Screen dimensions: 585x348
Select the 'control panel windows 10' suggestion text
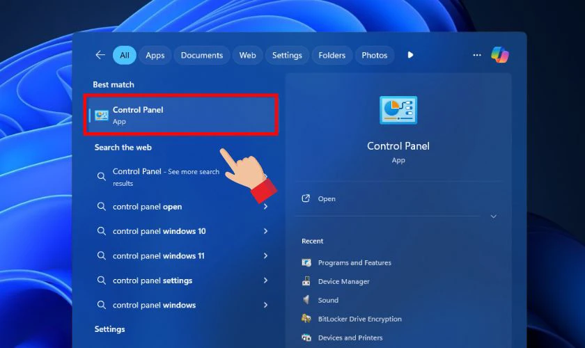(159, 231)
